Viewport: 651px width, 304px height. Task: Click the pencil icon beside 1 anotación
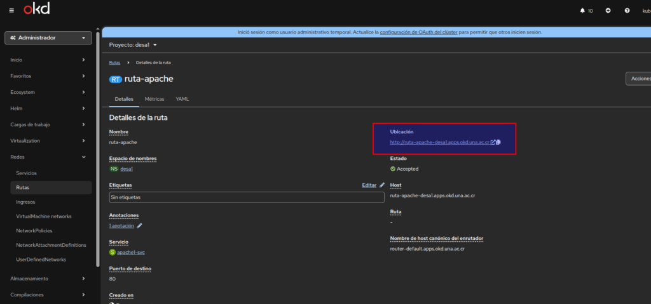click(x=139, y=225)
